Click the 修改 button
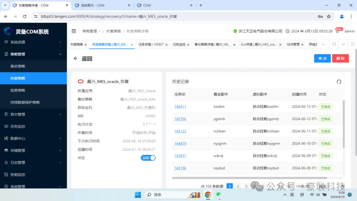The image size is (357, 201). pyautogui.click(x=322, y=58)
